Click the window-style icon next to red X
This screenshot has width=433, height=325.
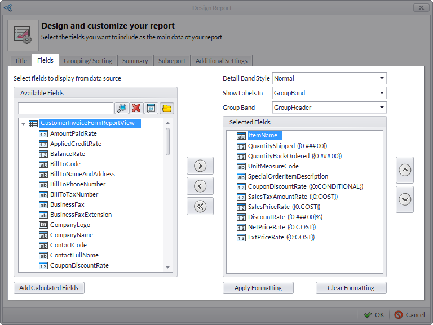151,108
